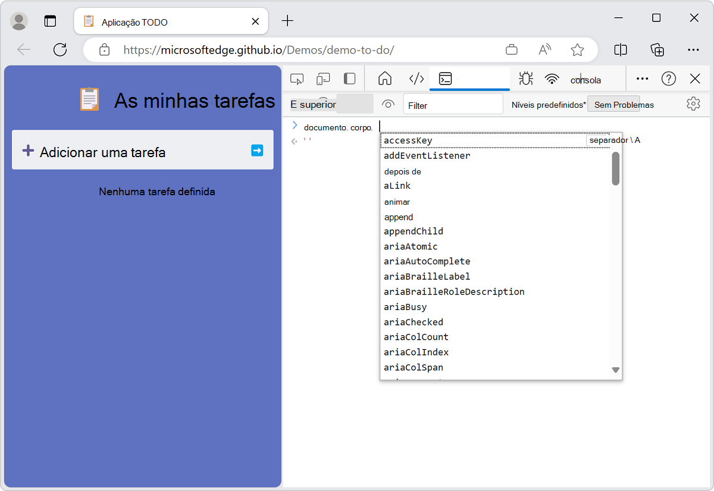This screenshot has height=491, width=714.
Task: Open the 'Níveis predefinidos' log level dropdown
Action: coord(548,104)
